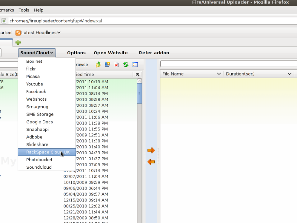Upload with the right orange arrow
Viewport: 297px width, 223px height.
coord(151,151)
